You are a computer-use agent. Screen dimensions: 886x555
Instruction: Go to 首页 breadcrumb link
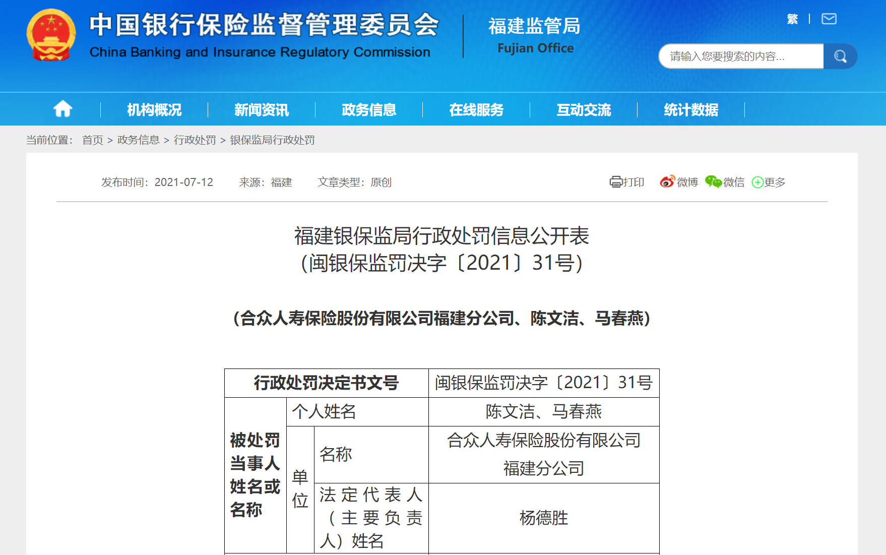93,140
